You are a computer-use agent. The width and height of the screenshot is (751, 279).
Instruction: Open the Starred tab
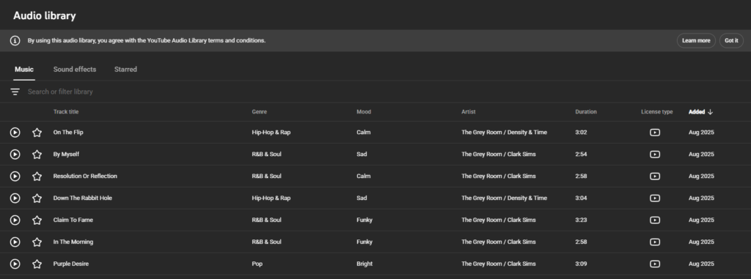coord(125,70)
